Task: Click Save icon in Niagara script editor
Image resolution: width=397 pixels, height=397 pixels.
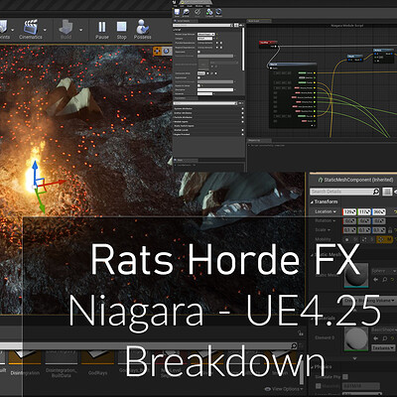Action: click(177, 12)
